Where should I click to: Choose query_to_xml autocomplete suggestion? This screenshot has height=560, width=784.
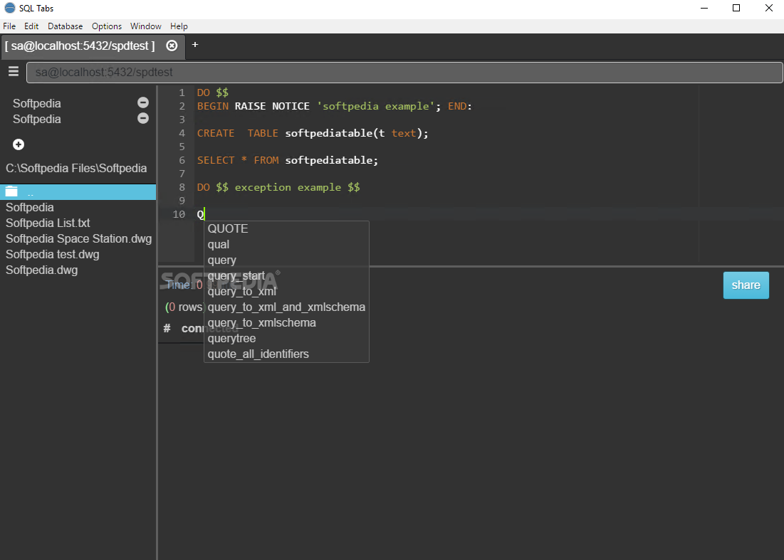click(x=286, y=291)
